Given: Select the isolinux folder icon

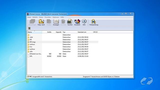Looking at the screenshot, I should (28, 44).
